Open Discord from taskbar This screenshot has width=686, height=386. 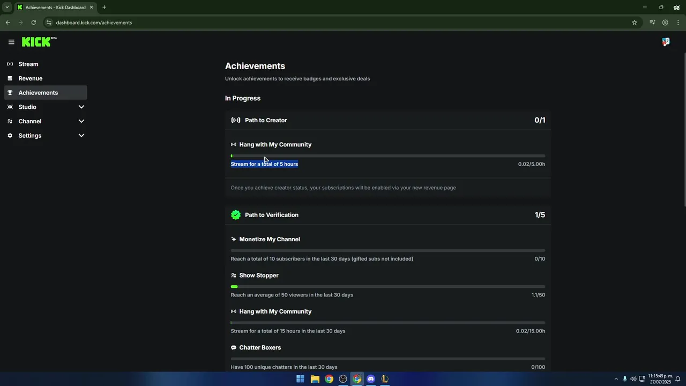point(371,379)
